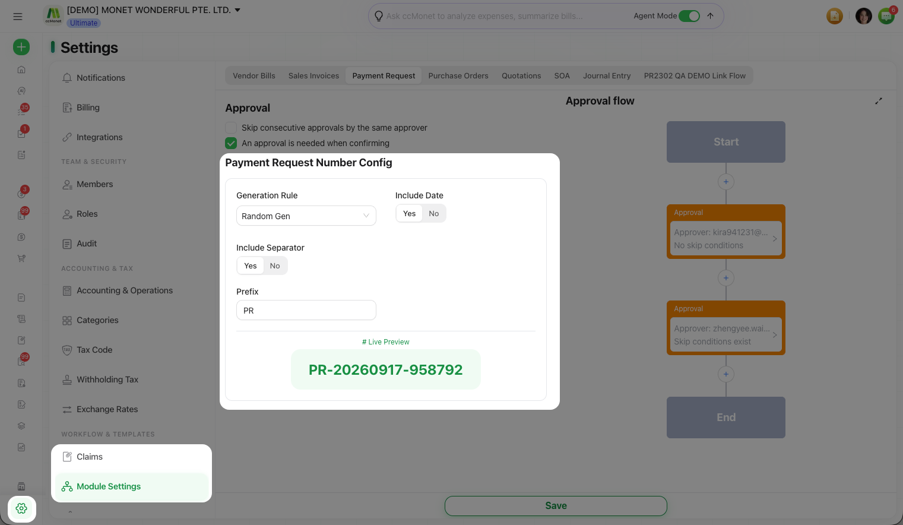Check Skip consecutive approvals by same approver

tap(231, 128)
